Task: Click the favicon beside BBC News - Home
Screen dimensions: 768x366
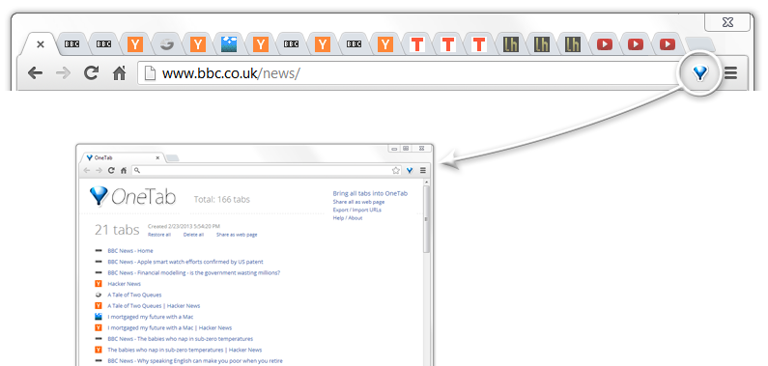Action: [99, 251]
